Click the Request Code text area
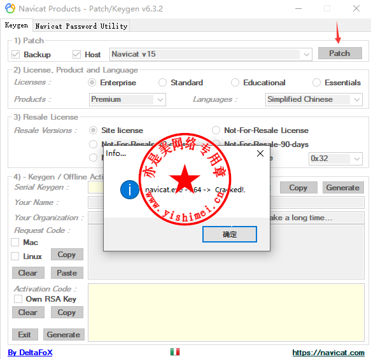 [226, 252]
